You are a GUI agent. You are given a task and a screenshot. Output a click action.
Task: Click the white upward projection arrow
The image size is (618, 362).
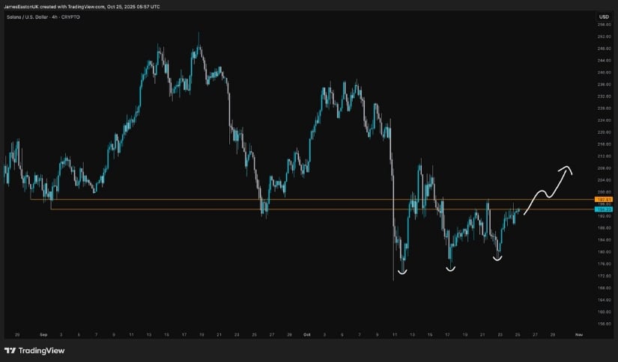[549, 188]
